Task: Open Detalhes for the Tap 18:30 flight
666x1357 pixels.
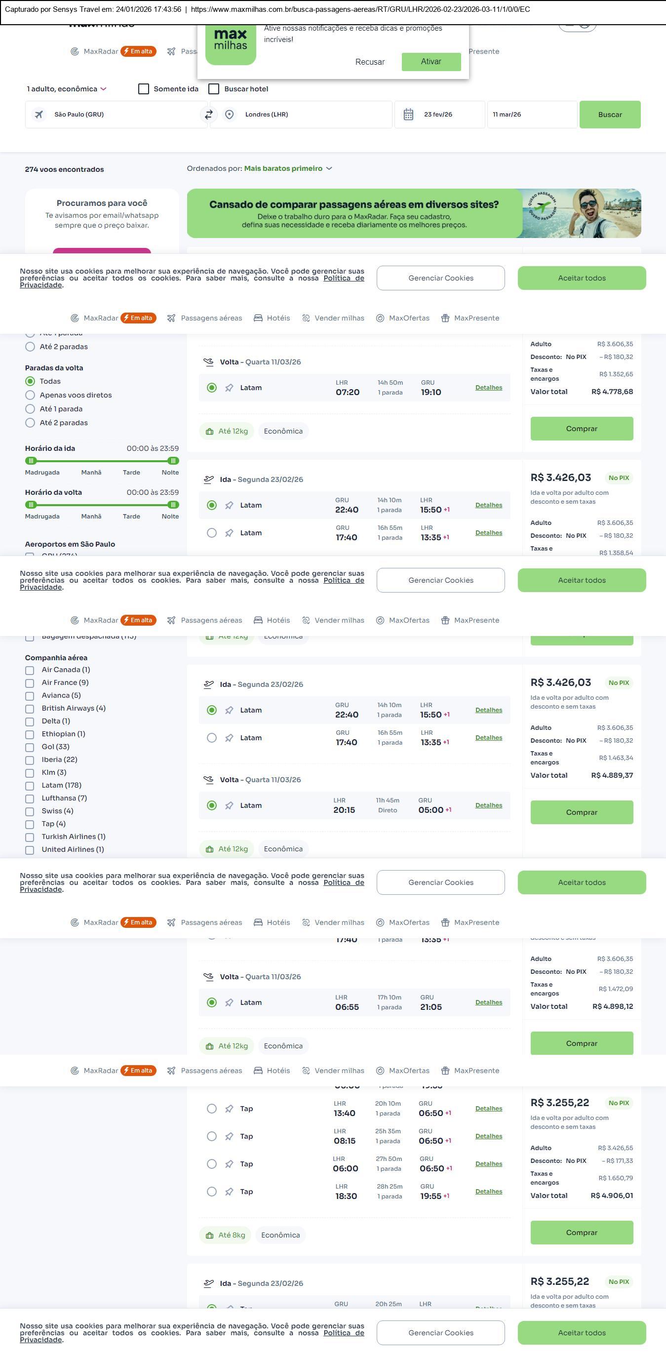Action: point(489,1191)
